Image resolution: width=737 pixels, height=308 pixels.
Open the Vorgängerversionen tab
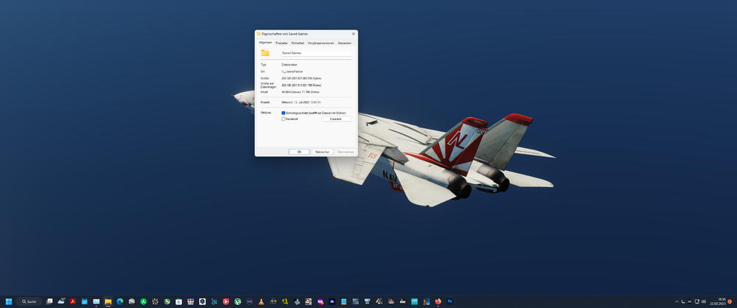pyautogui.click(x=321, y=43)
